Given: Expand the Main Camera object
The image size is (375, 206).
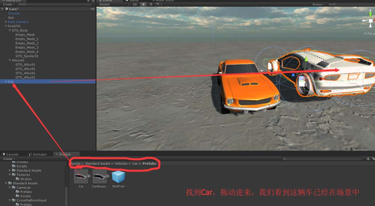Looking at the screenshot, I should tap(6, 22).
